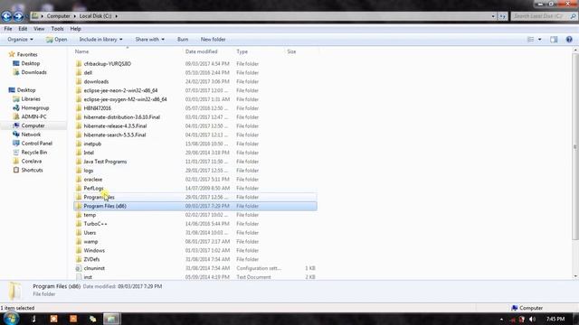The image size is (579, 325).
Task: Open Desktop under Favorites
Action: [x=30, y=63]
